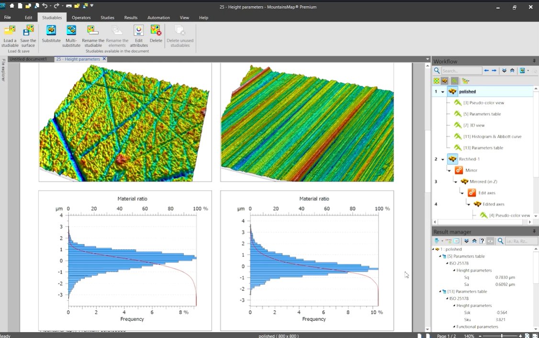Open the Result manager help icon
539x338 pixels.
tap(483, 240)
